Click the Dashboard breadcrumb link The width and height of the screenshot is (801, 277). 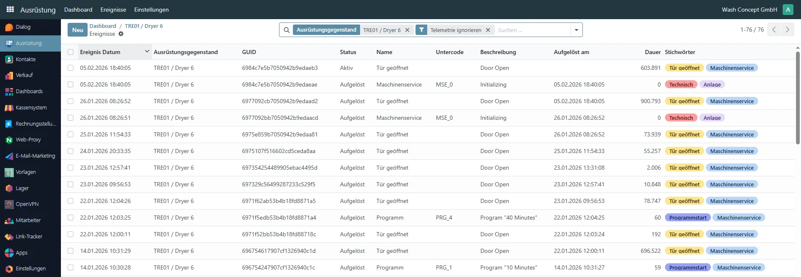(103, 26)
